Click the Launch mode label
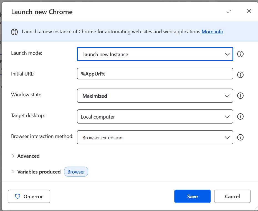The width and height of the screenshot is (258, 211). (x=27, y=53)
